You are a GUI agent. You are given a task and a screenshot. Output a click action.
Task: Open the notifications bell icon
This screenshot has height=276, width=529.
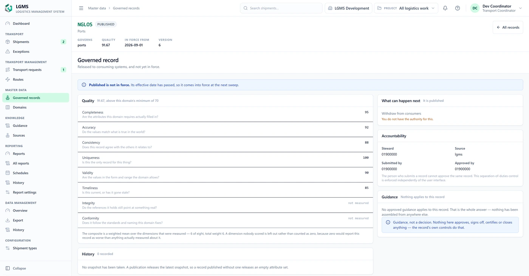pyautogui.click(x=445, y=8)
